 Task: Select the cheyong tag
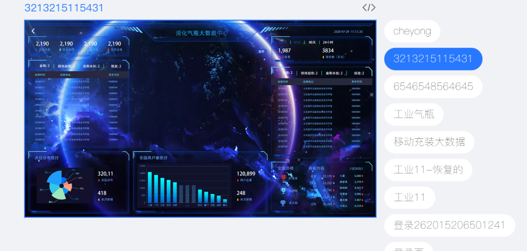click(x=412, y=31)
